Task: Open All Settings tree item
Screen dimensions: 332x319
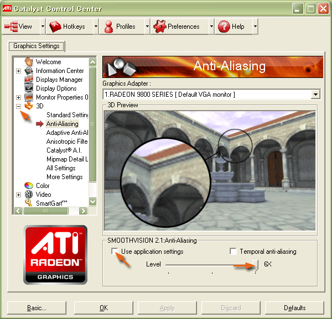Action: [61, 168]
